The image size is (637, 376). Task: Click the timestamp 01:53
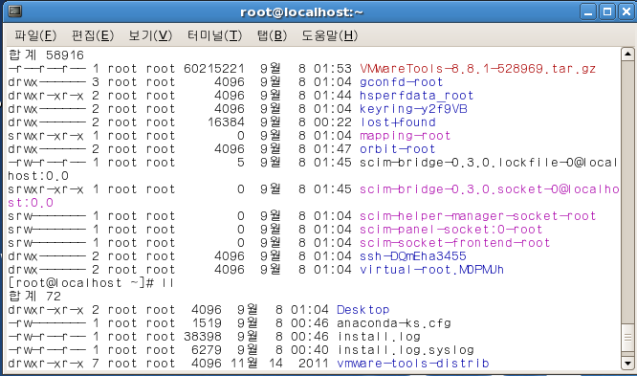tap(333, 69)
